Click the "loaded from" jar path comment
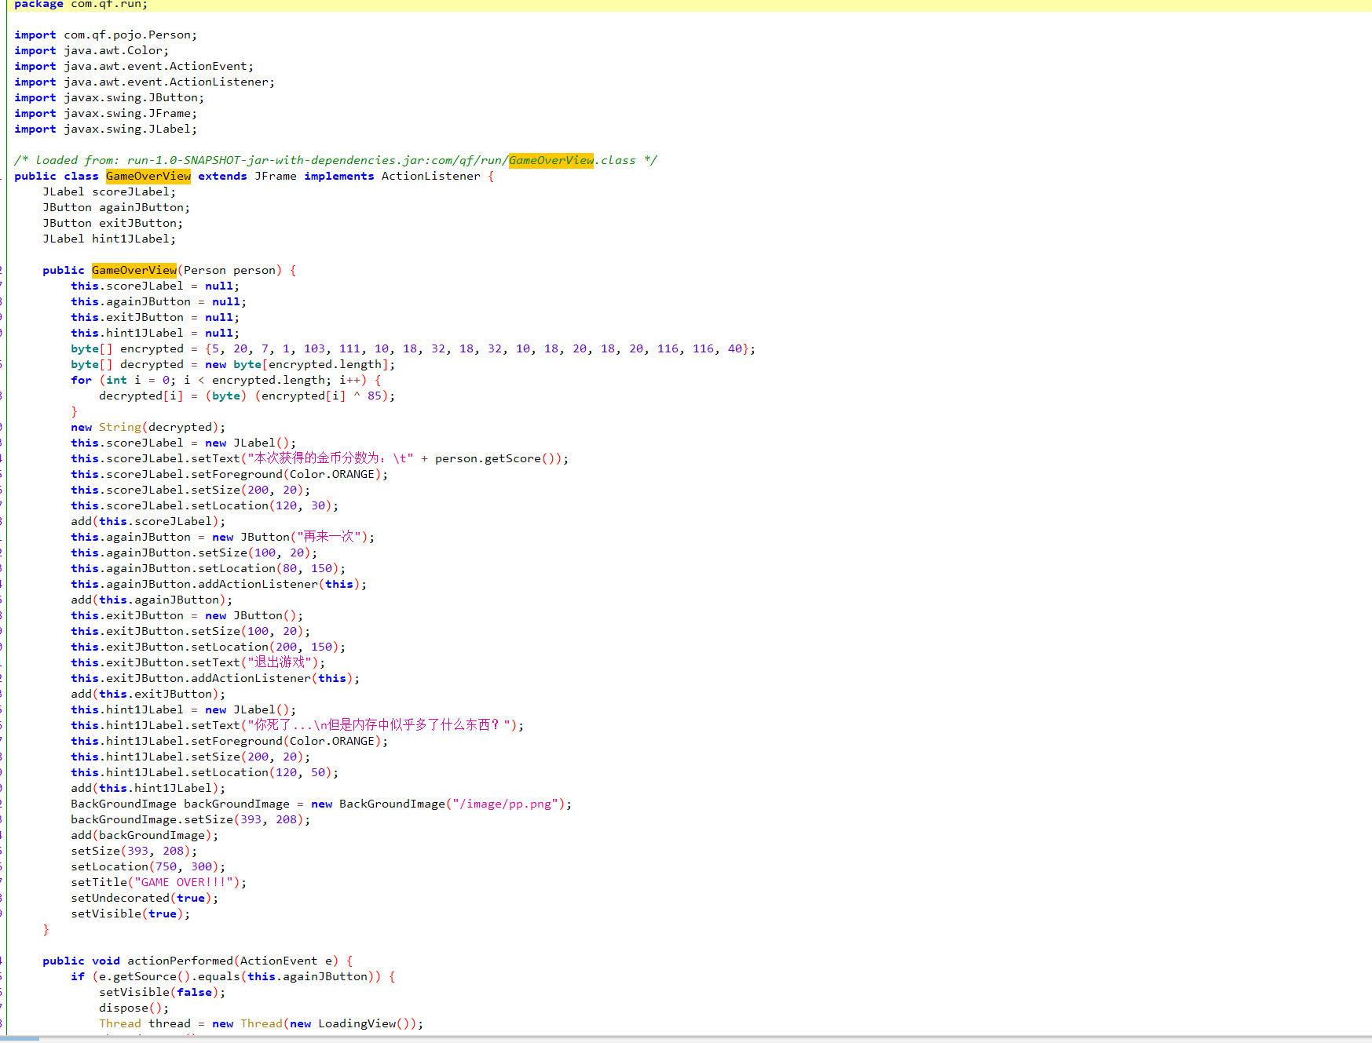1372x1043 pixels. click(x=335, y=160)
